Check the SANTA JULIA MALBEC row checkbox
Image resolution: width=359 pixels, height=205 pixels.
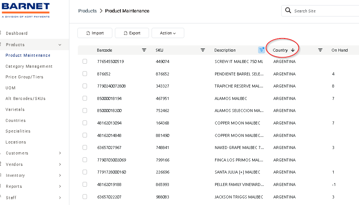coord(85,172)
